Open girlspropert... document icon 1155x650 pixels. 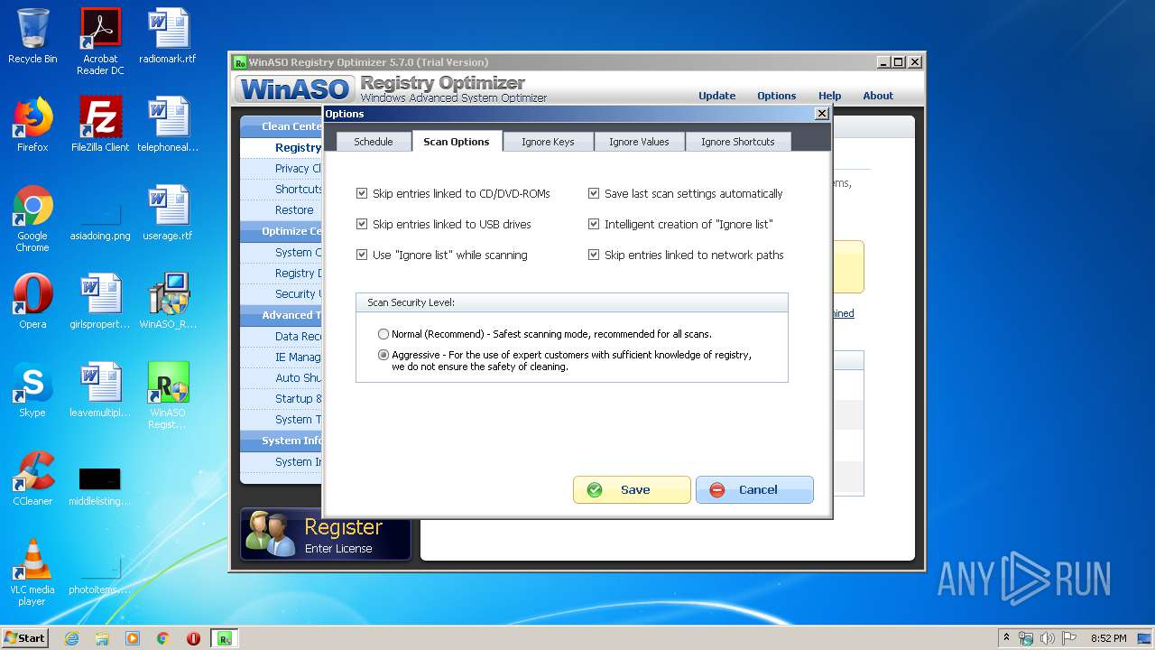pos(100,302)
